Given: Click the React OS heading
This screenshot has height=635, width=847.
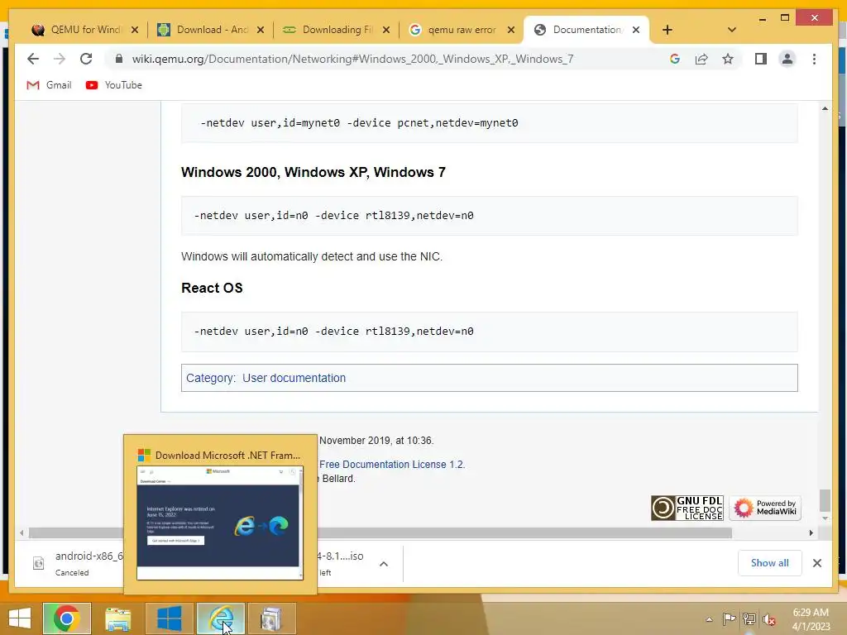Looking at the screenshot, I should [x=212, y=288].
